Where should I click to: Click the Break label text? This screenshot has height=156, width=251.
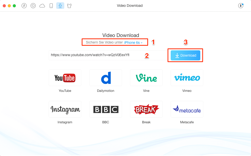point(146,122)
